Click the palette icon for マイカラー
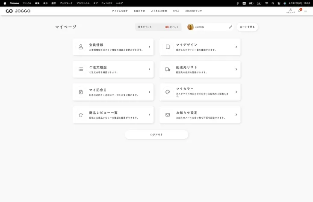 pyautogui.click(x=168, y=92)
